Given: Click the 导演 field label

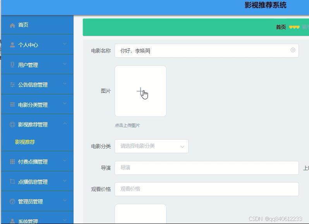Looking at the screenshot, I should (x=106, y=168).
